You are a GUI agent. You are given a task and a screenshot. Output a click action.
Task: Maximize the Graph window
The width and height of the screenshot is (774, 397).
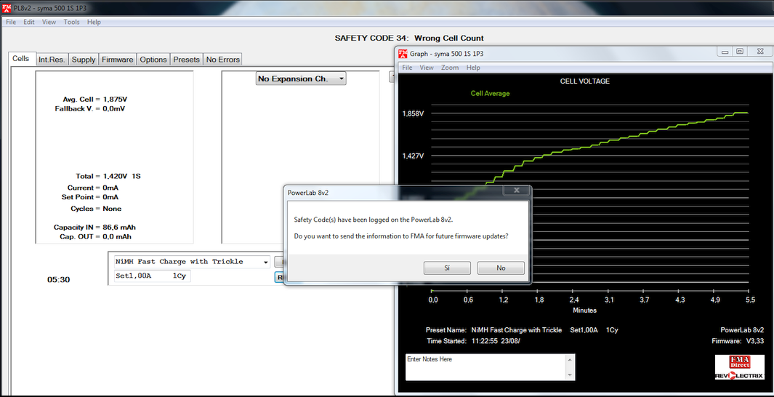click(739, 52)
